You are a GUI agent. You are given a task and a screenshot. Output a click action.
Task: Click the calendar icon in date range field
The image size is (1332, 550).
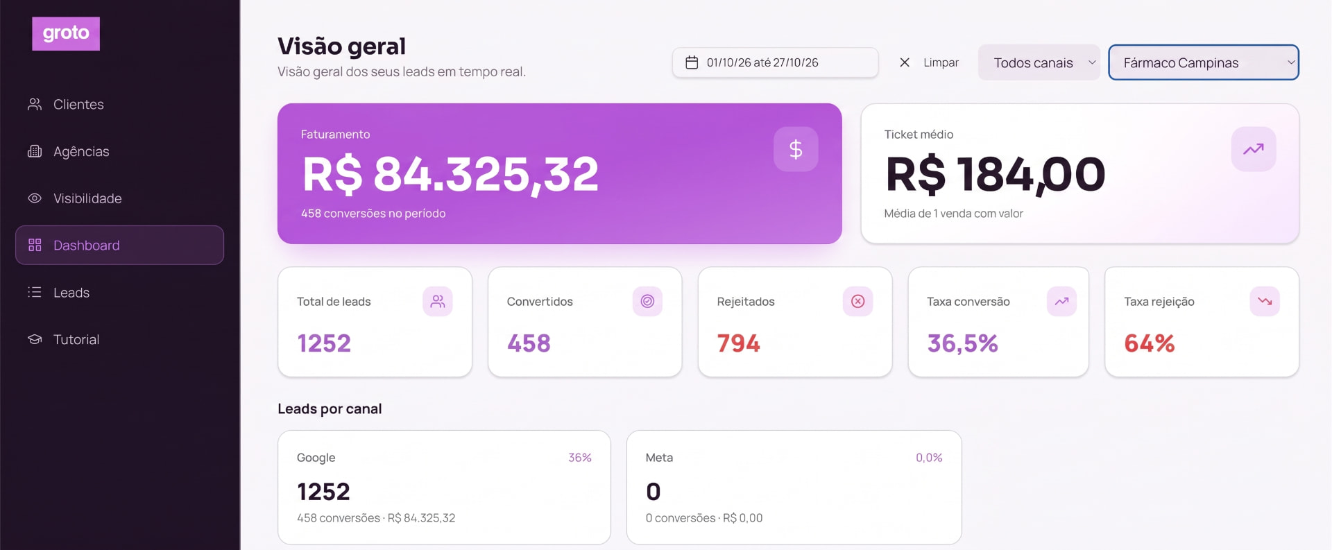(x=692, y=62)
